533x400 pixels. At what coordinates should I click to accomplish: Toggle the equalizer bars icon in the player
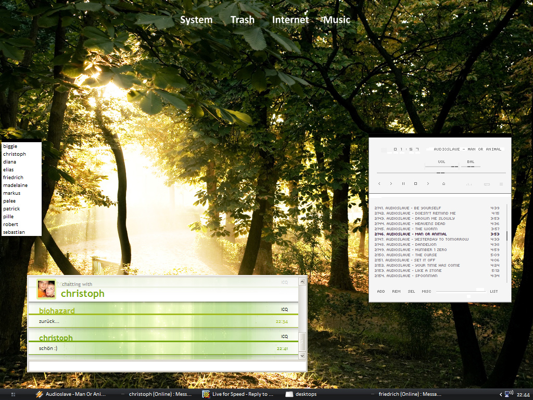(x=469, y=184)
